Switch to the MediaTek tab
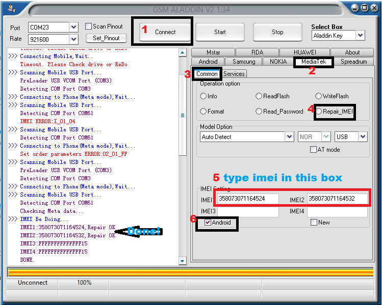The image size is (382, 305). pyautogui.click(x=314, y=62)
